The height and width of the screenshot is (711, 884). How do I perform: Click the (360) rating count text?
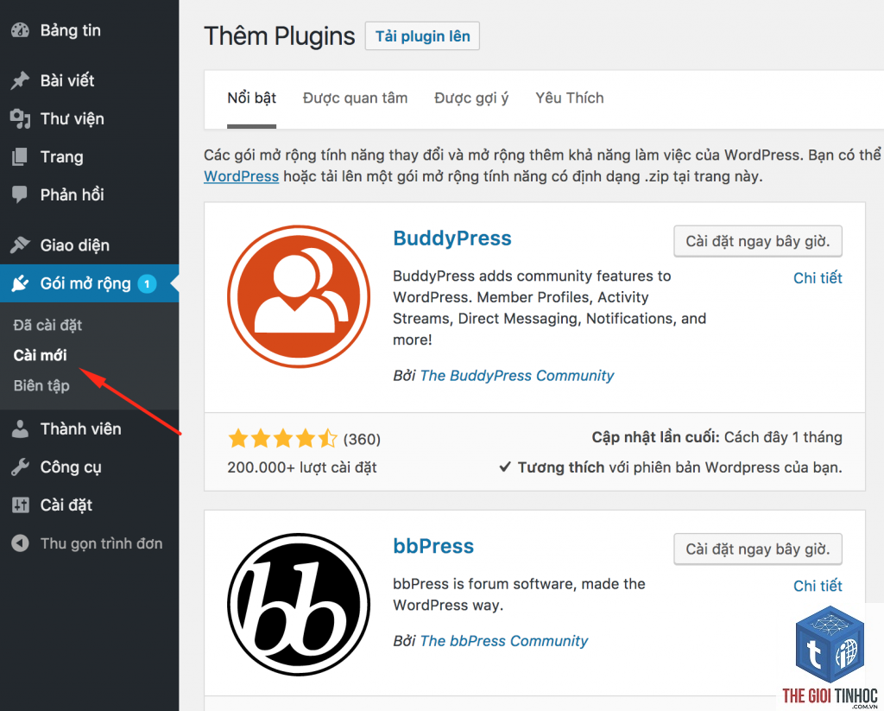click(x=362, y=440)
